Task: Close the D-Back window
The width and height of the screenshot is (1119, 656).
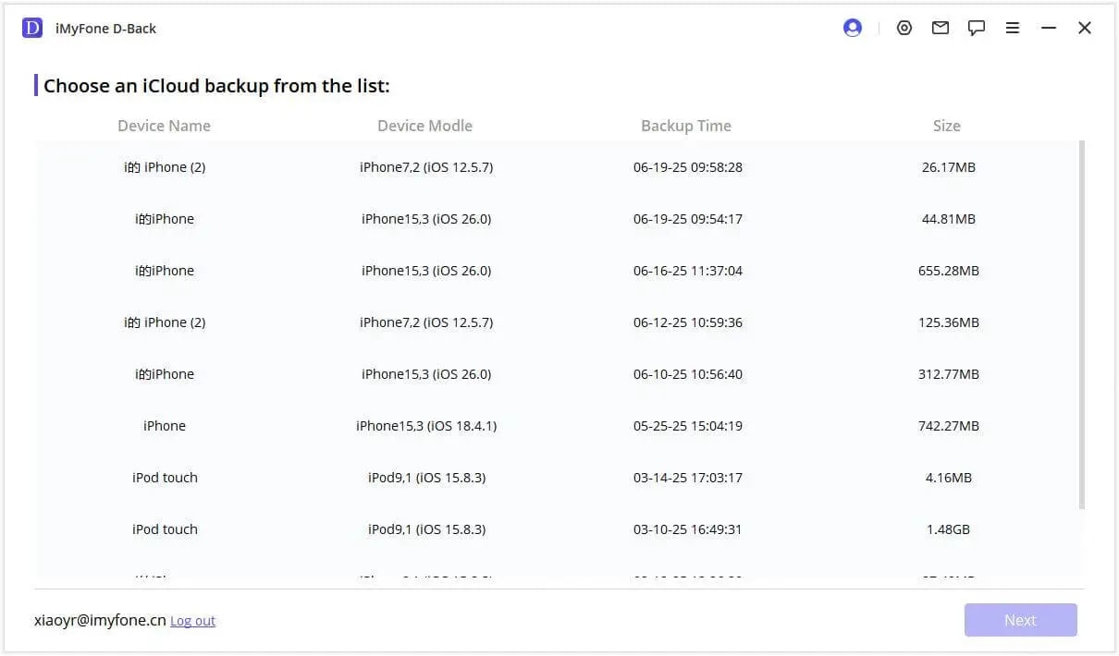Action: [x=1085, y=28]
